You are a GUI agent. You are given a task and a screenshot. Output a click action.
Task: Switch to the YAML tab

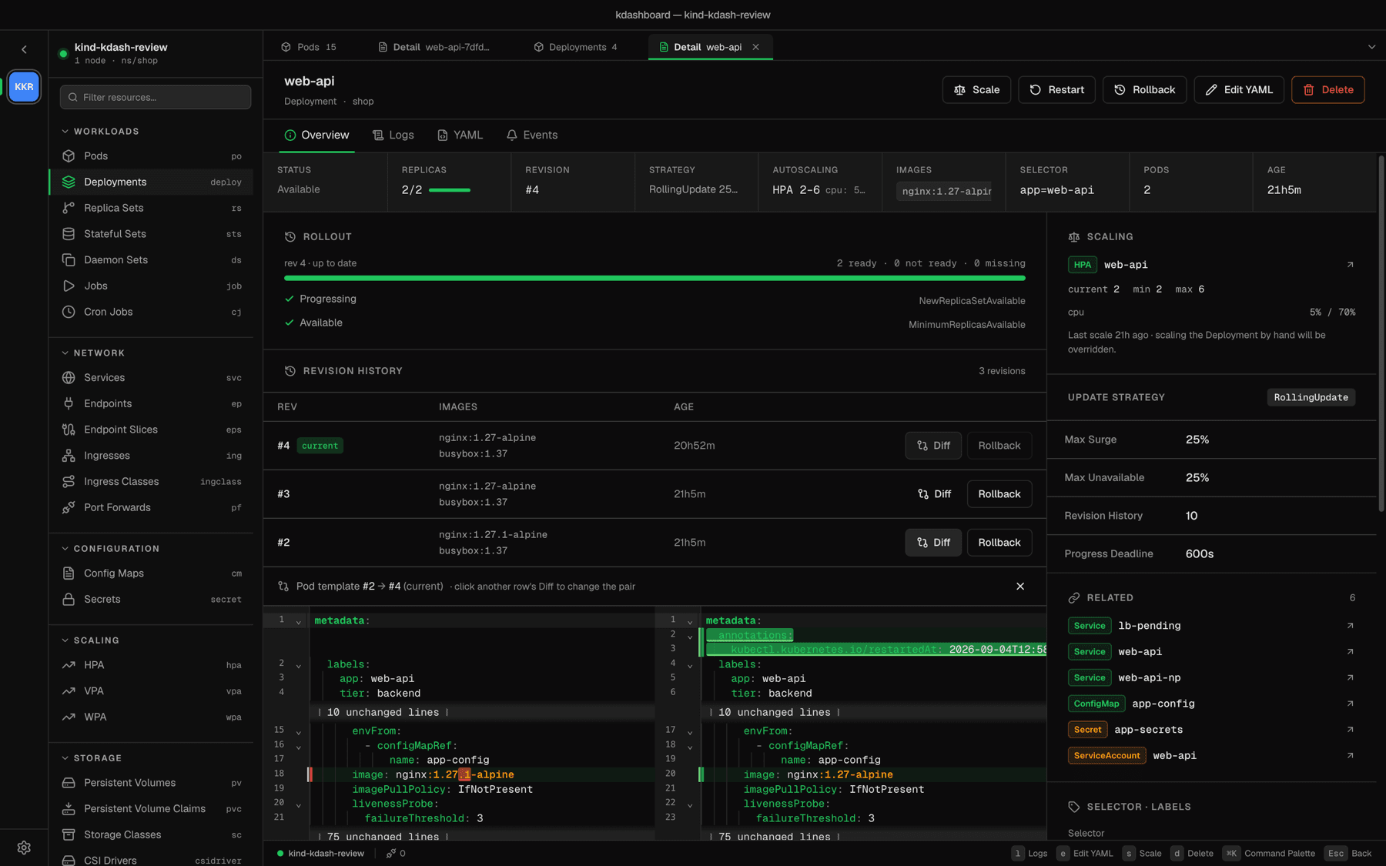pyautogui.click(x=460, y=135)
